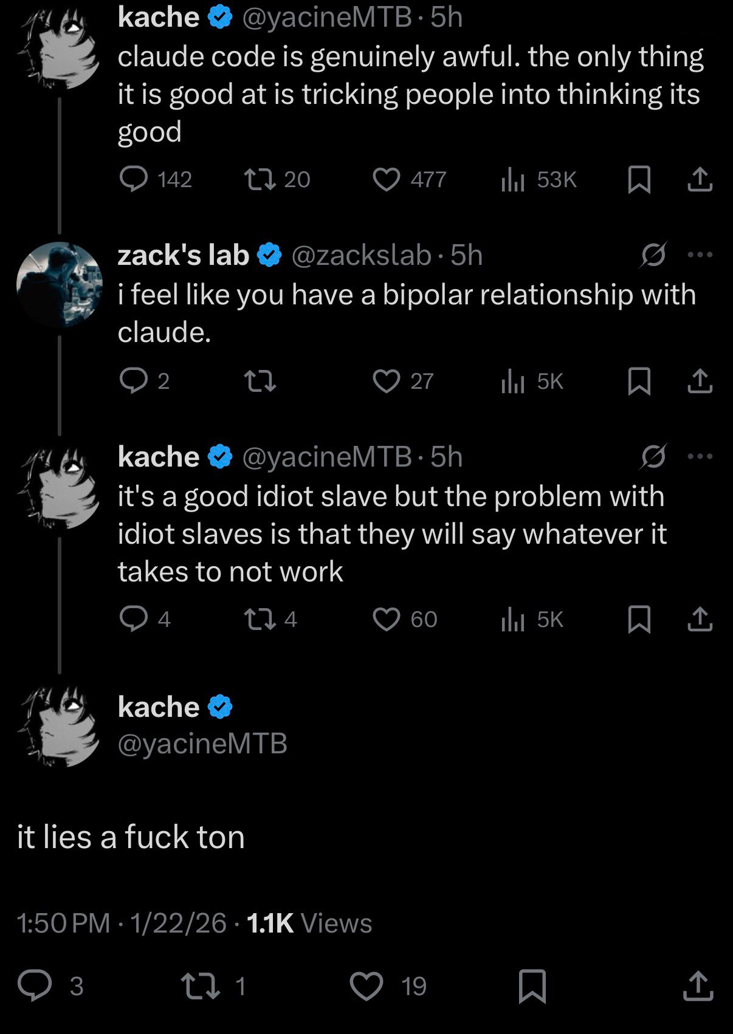The width and height of the screenshot is (733, 1034).
Task: Open more options on zack's lab reply
Action: tap(700, 255)
